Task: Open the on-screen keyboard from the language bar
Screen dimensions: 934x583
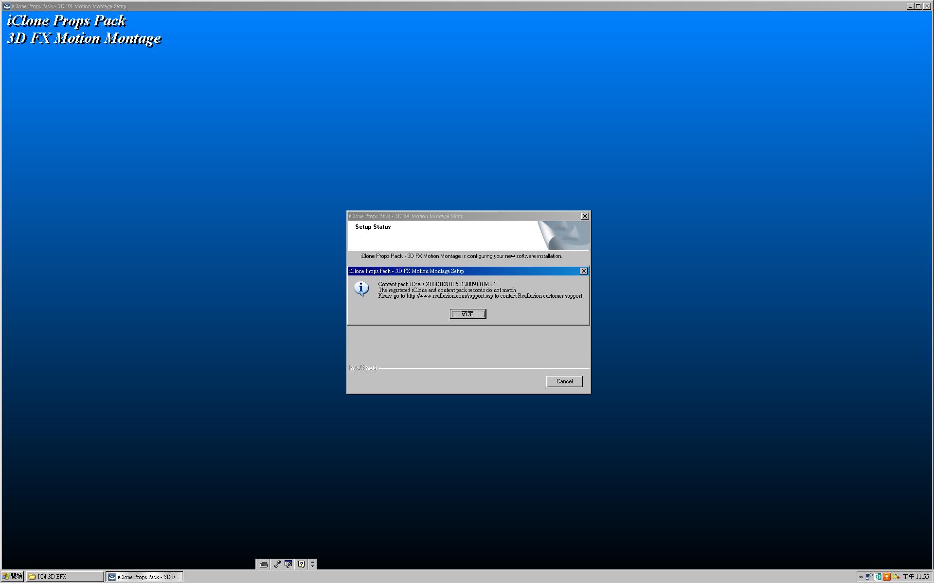Action: (x=263, y=564)
